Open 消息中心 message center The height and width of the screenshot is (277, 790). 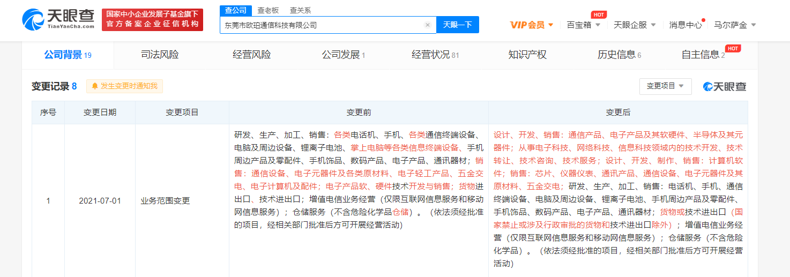pyautogui.click(x=685, y=25)
